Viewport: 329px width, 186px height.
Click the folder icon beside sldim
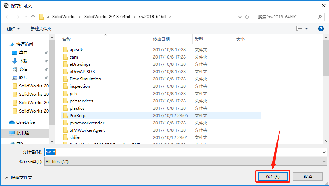pos(65,138)
